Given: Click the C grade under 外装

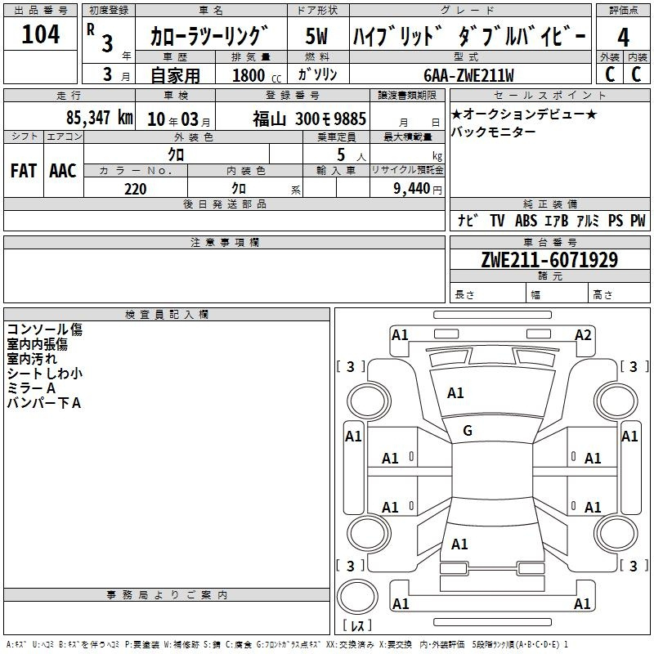Looking at the screenshot, I should [x=609, y=74].
